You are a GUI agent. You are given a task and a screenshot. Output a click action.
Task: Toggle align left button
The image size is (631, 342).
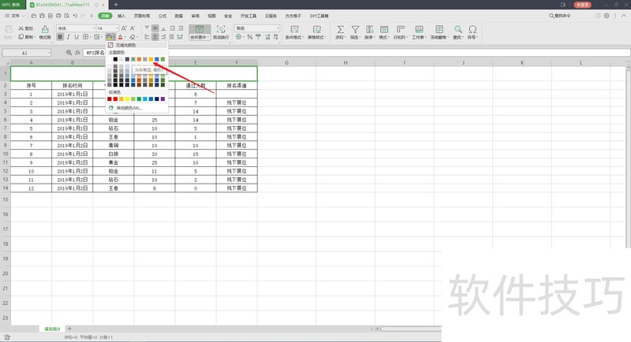tap(147, 37)
